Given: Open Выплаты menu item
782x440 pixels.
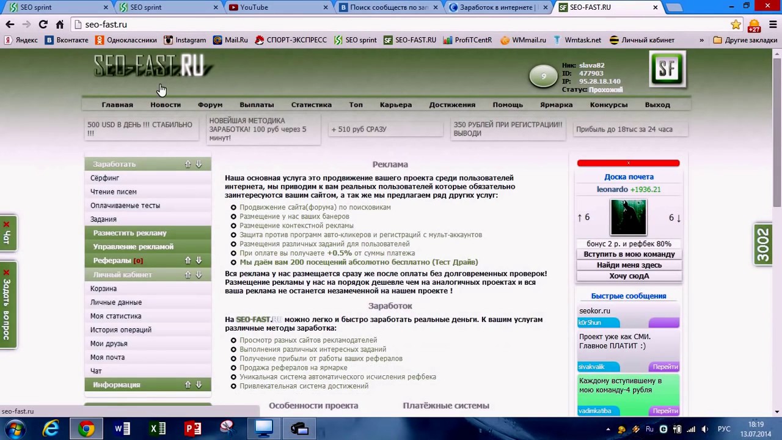Looking at the screenshot, I should coord(257,105).
